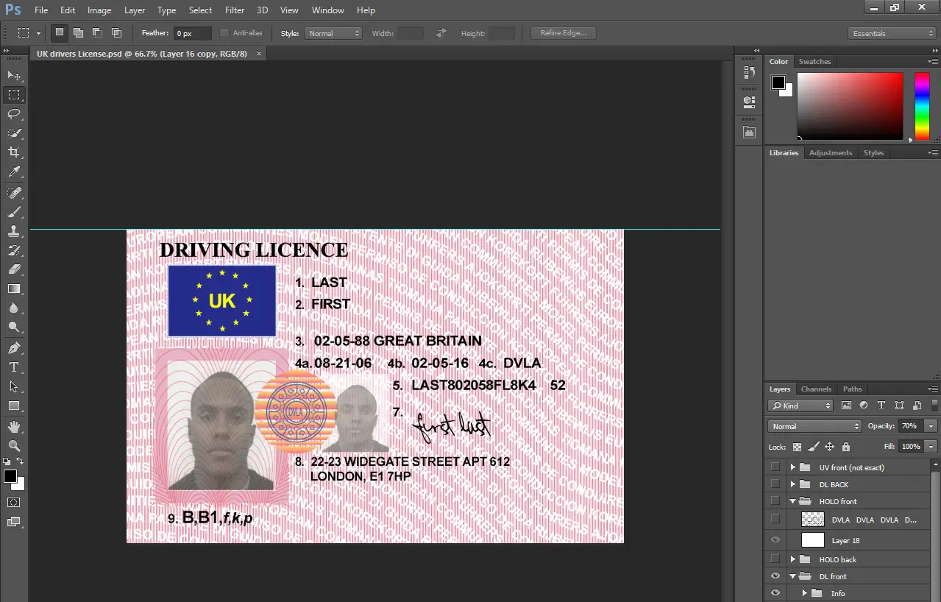
Task: Select the Crop tool
Action: (14, 152)
